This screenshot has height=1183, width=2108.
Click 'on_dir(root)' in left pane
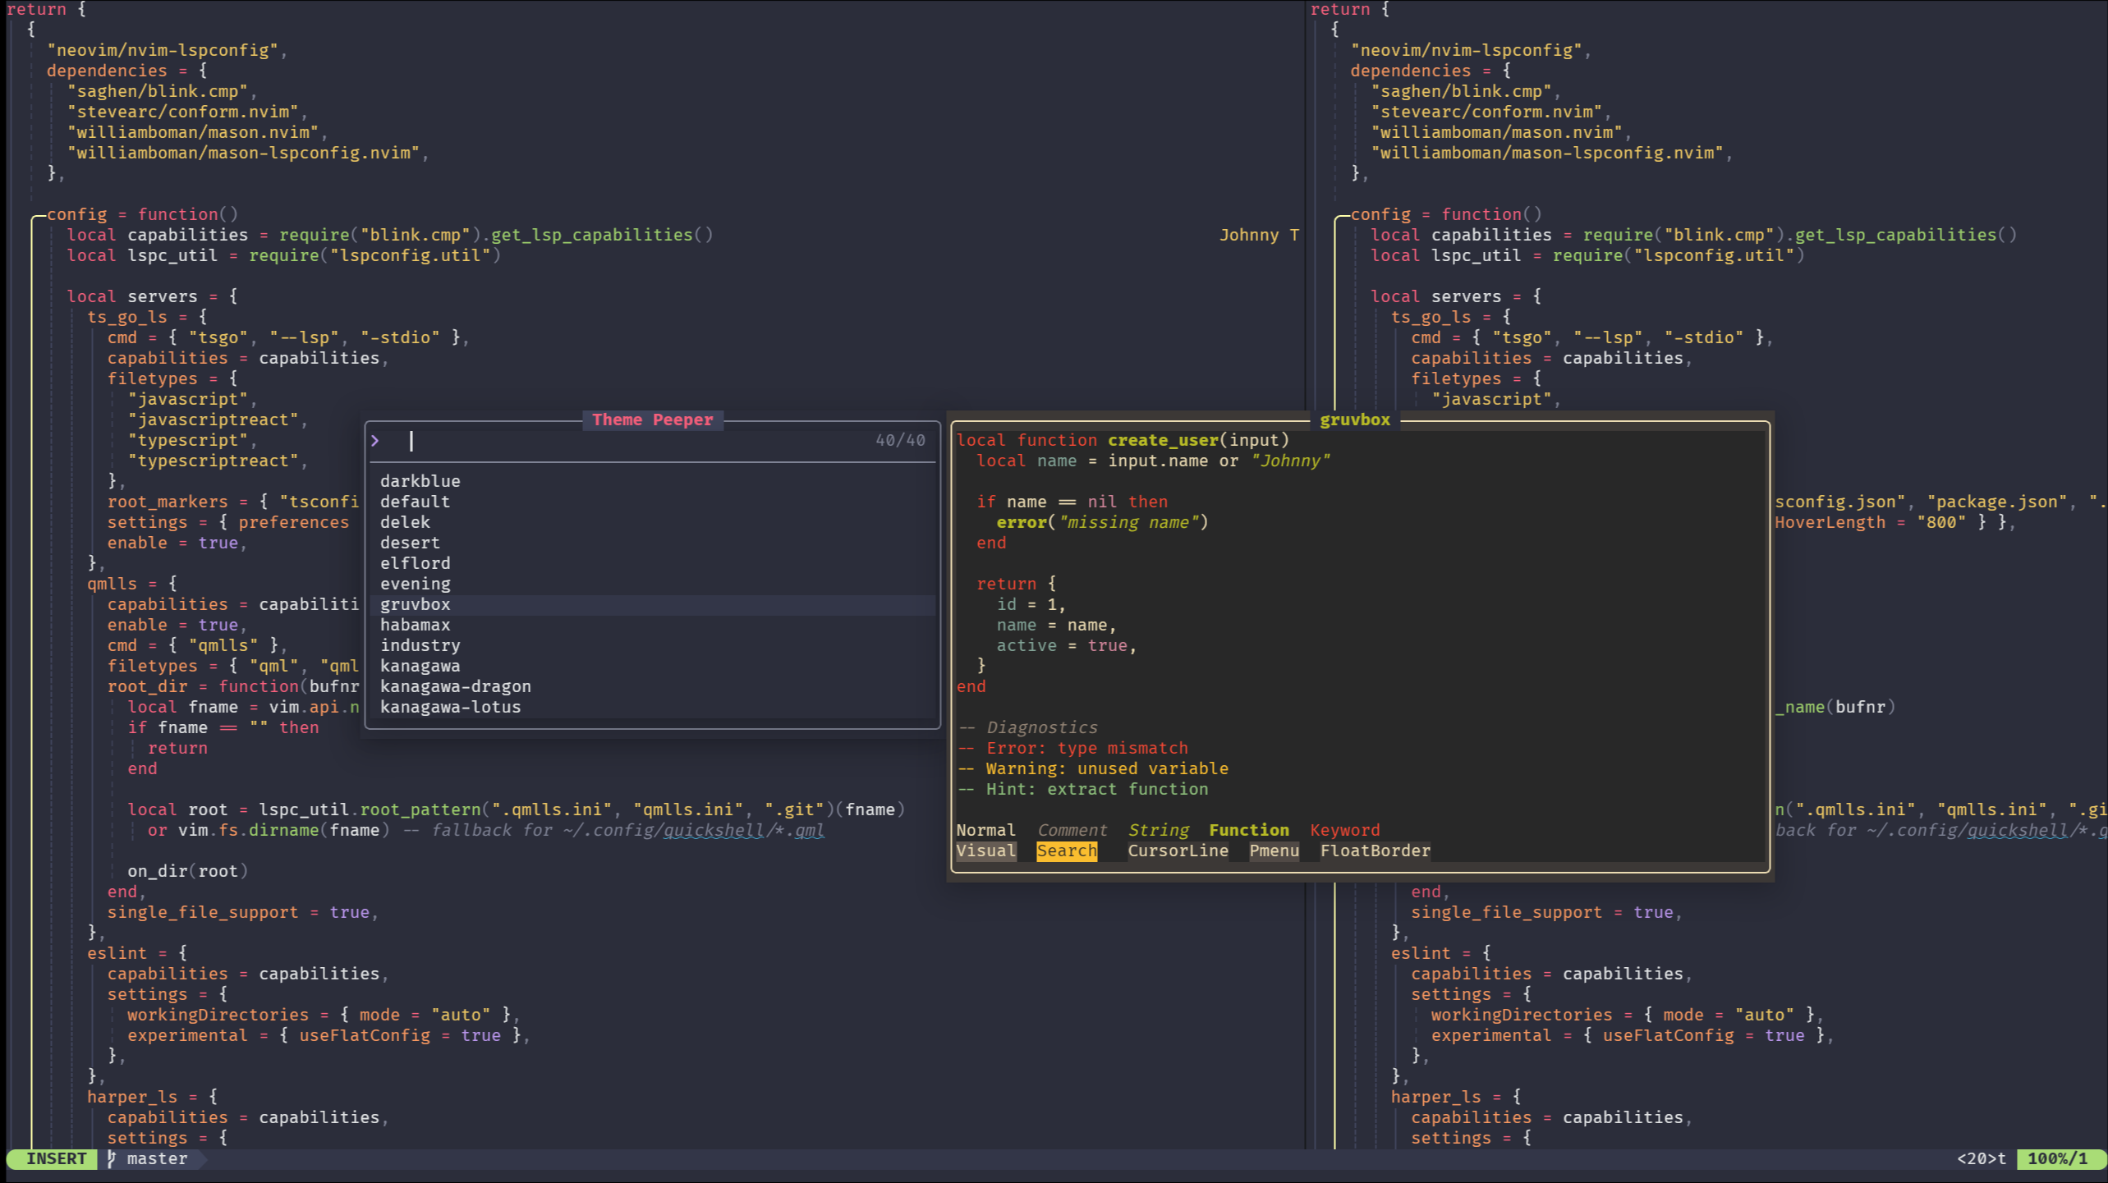click(x=187, y=871)
